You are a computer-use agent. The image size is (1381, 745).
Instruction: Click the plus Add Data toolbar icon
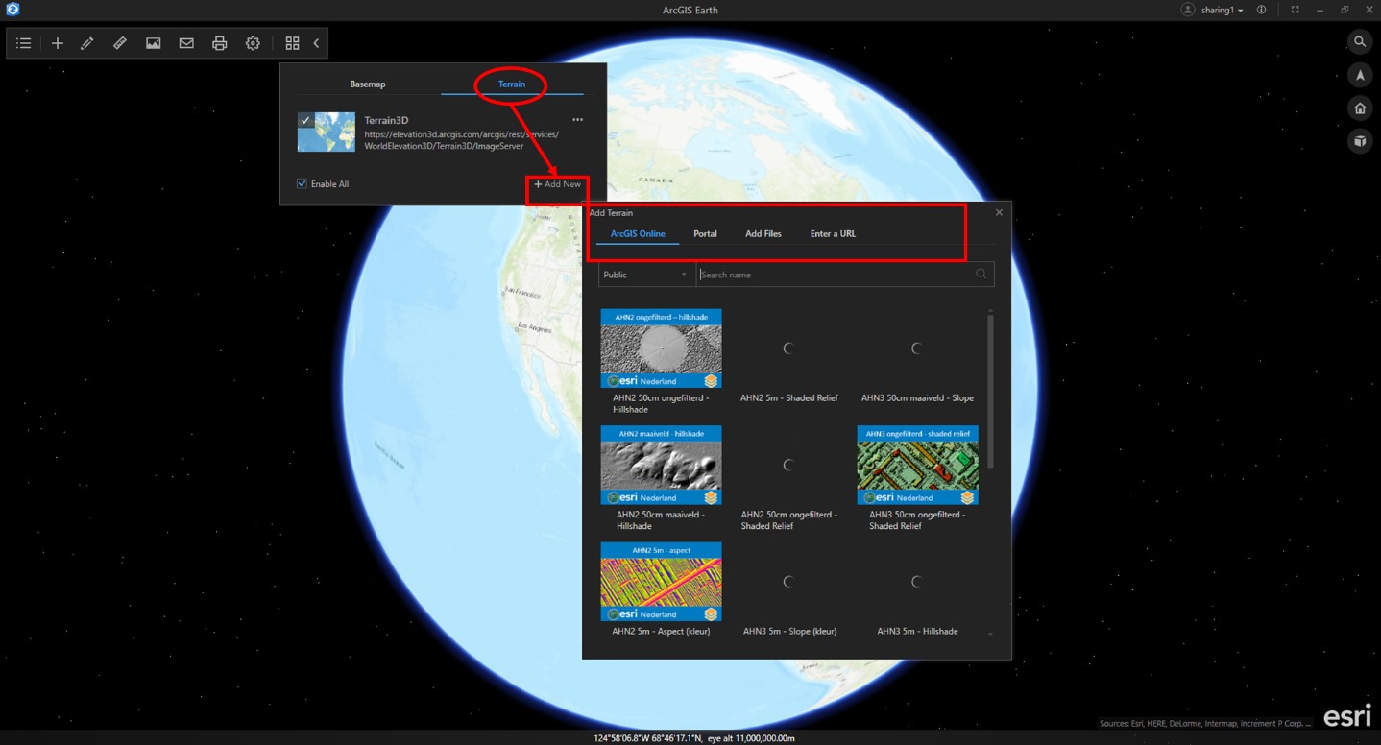click(58, 43)
